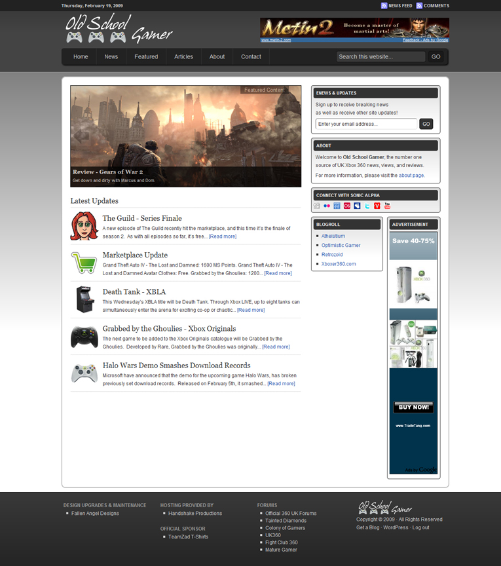Open the Home menu item
Viewport: 501px width, 566px height.
[x=81, y=57]
